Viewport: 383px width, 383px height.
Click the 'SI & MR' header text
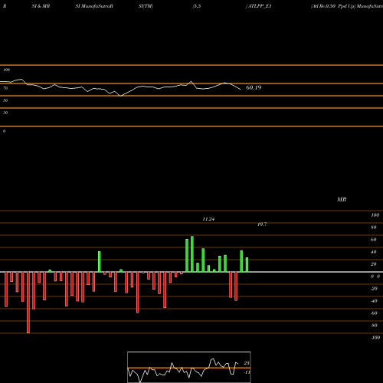click(x=41, y=6)
